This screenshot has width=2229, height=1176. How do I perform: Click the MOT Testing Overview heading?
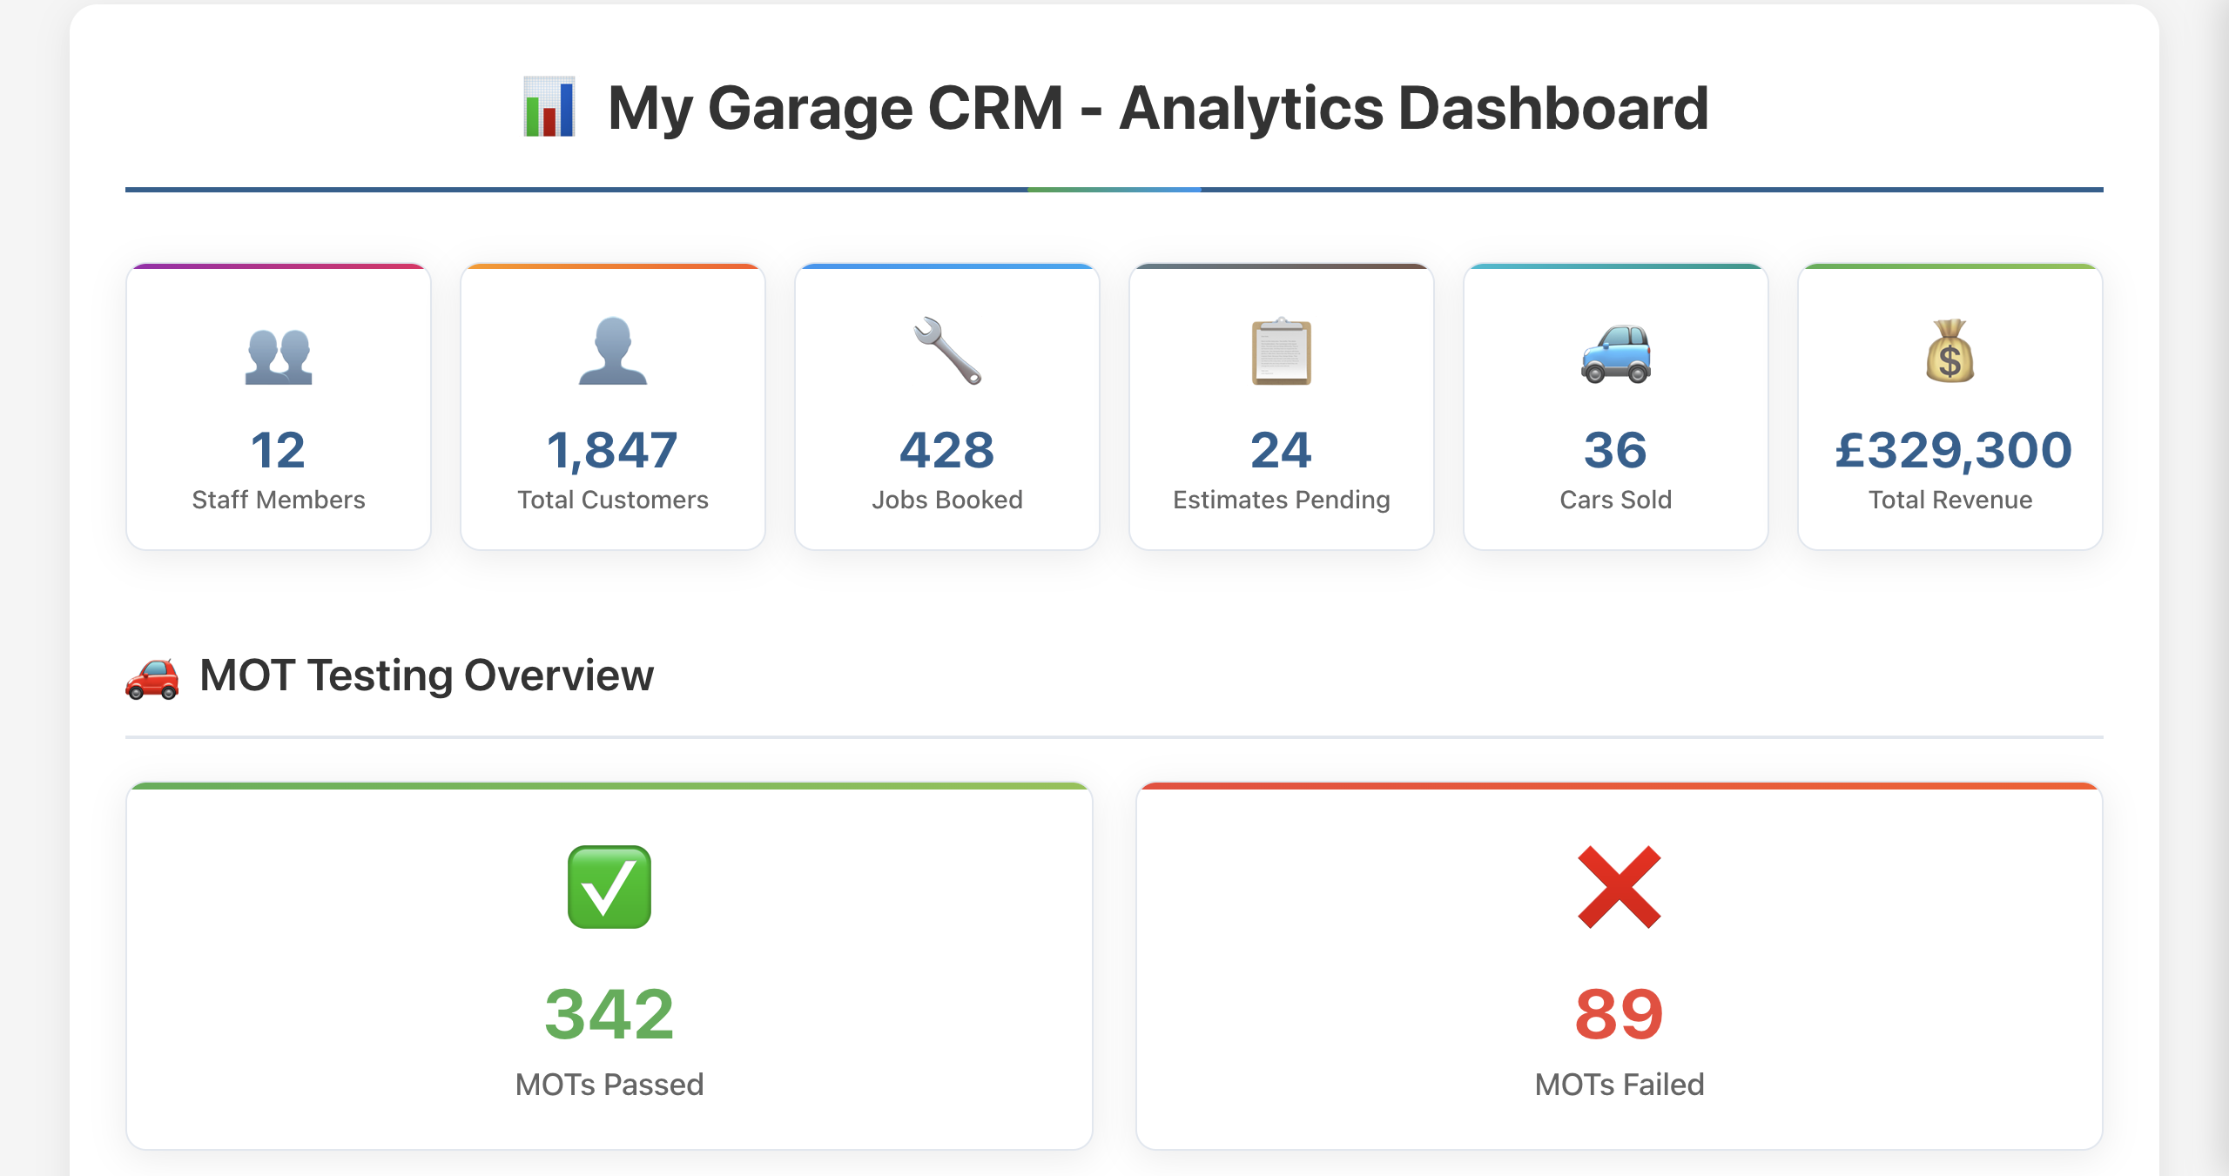(426, 675)
